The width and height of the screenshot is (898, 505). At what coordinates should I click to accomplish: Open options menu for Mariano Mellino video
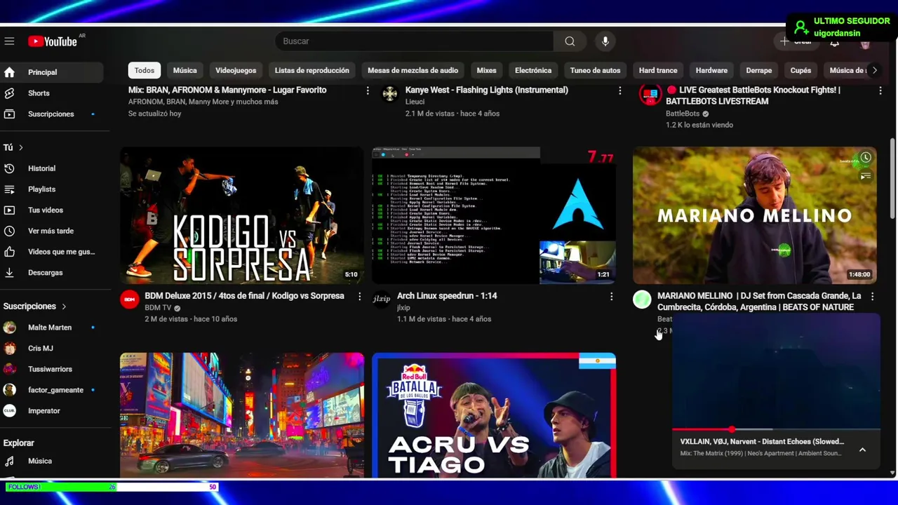[x=872, y=297]
